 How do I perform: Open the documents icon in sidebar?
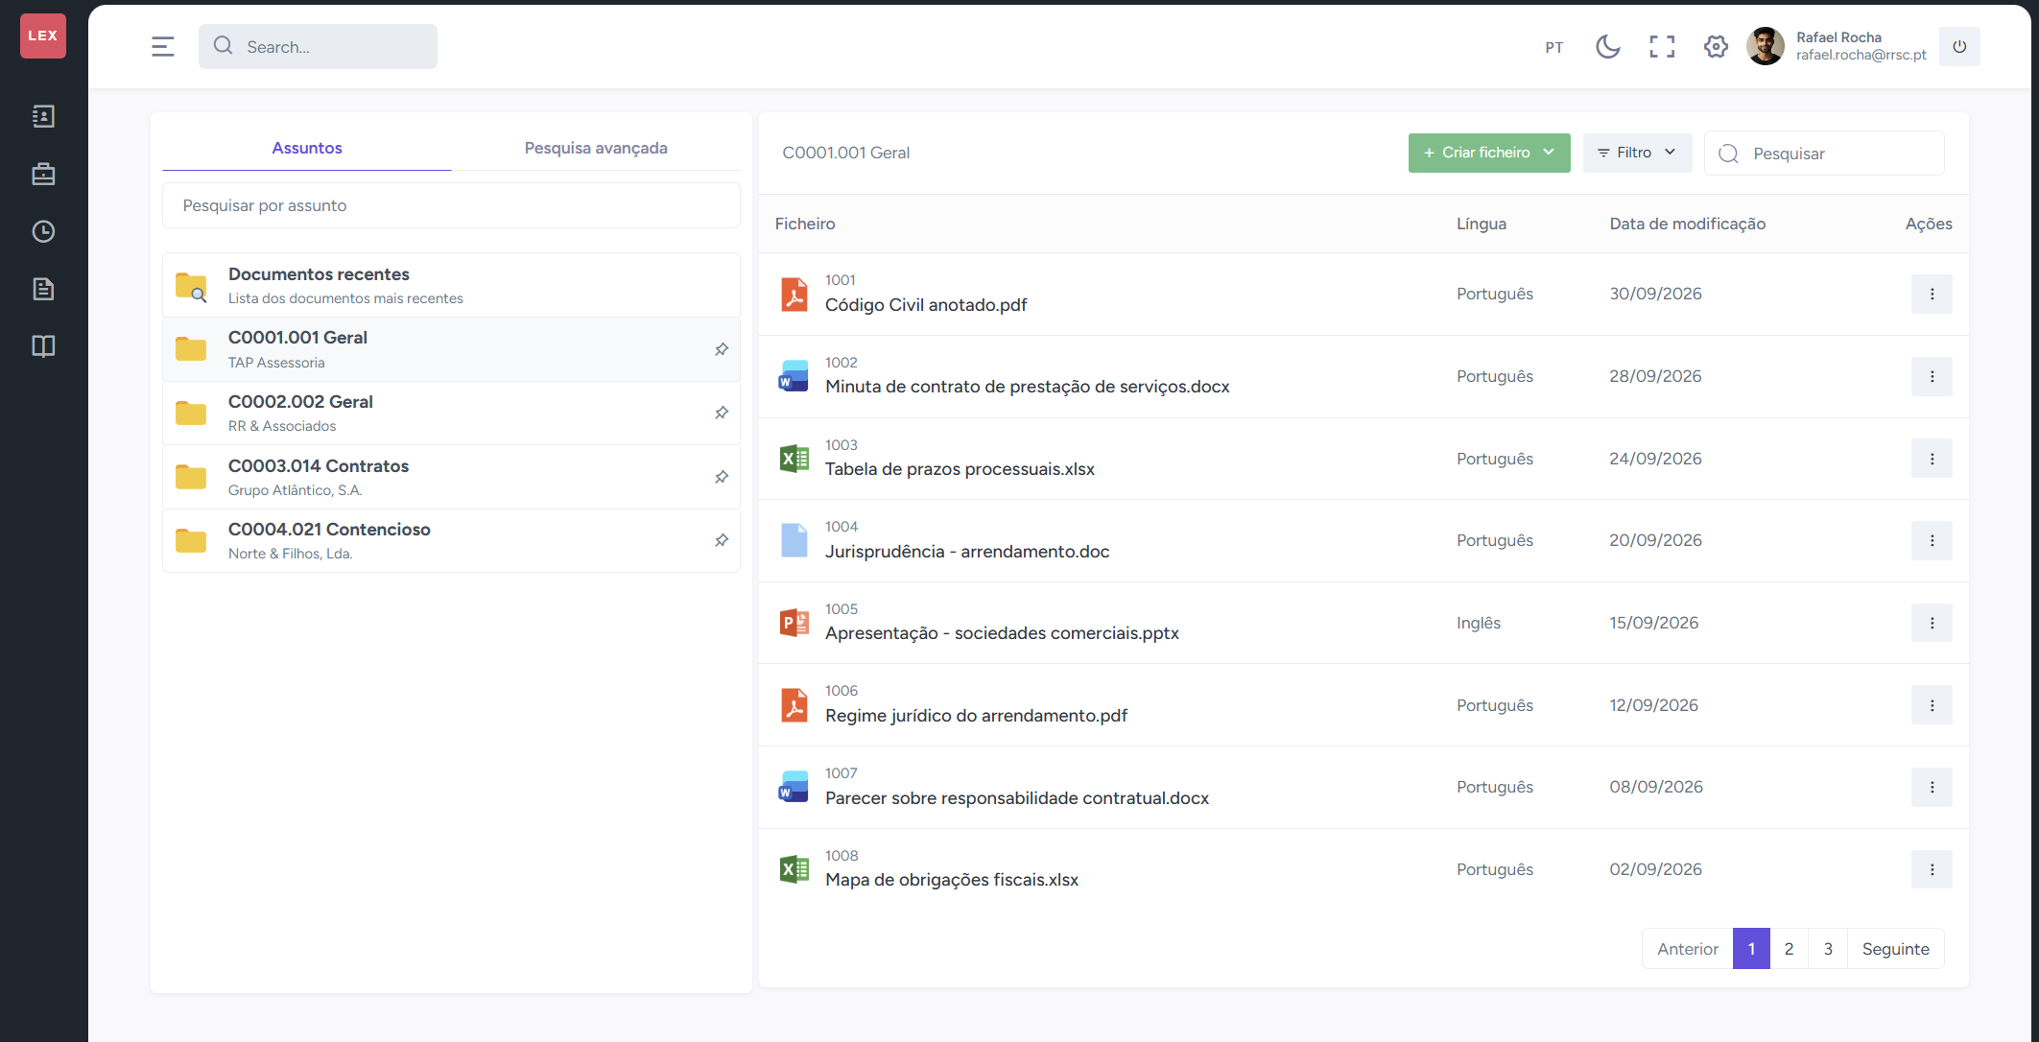click(43, 289)
